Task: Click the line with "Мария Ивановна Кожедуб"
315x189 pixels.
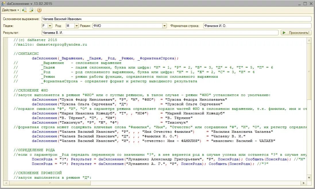Action: coord(128,113)
